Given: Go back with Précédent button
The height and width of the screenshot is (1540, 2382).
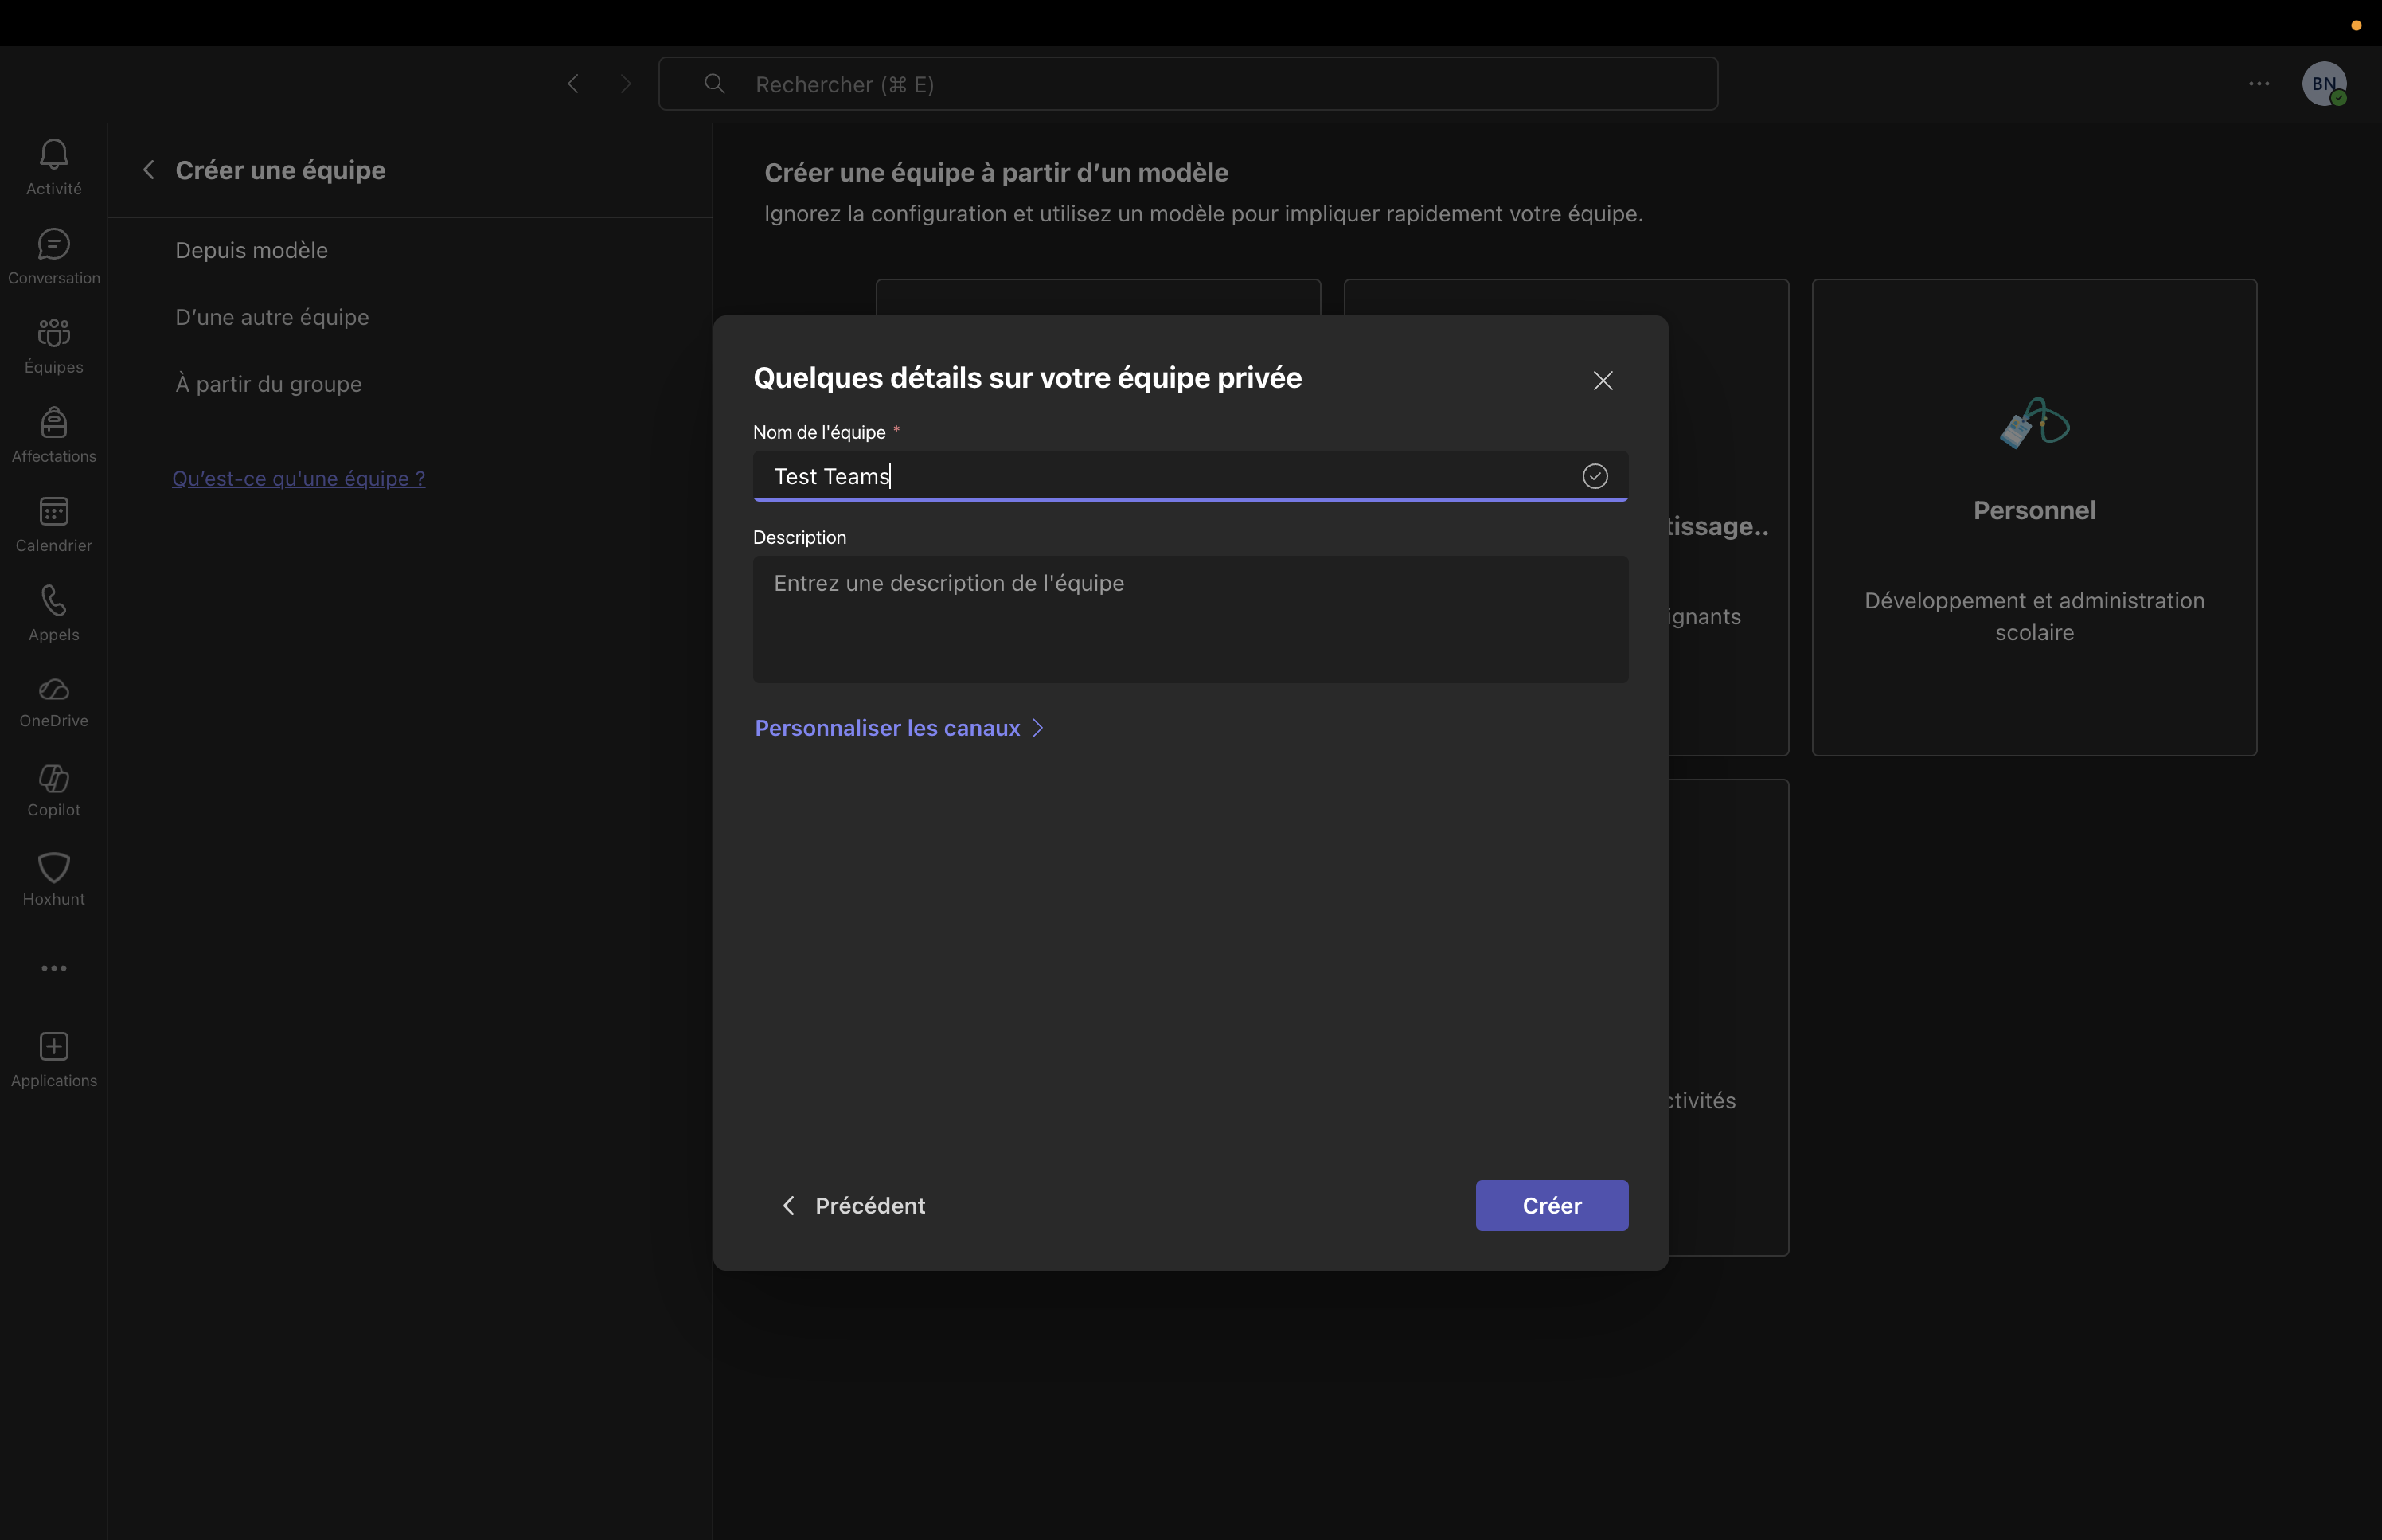Looking at the screenshot, I should 853,1205.
